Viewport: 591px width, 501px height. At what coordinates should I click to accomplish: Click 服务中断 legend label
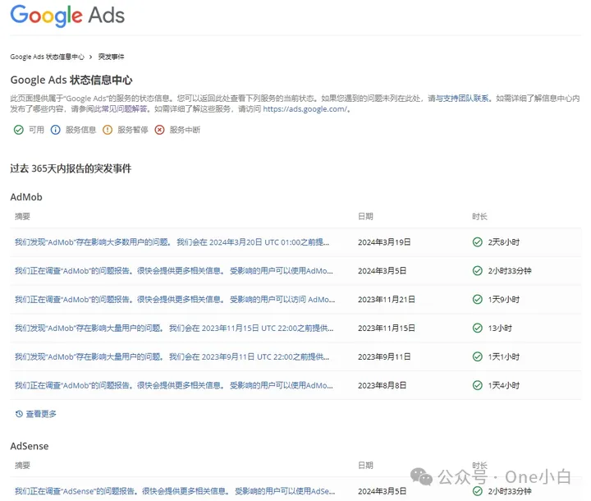pyautogui.click(x=185, y=130)
